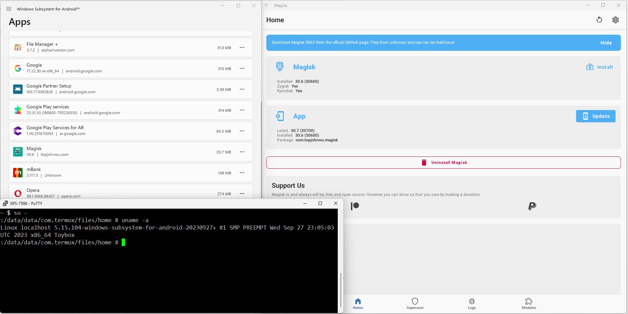
Task: Click the Google Partner Setup icon
Action: [18, 89]
